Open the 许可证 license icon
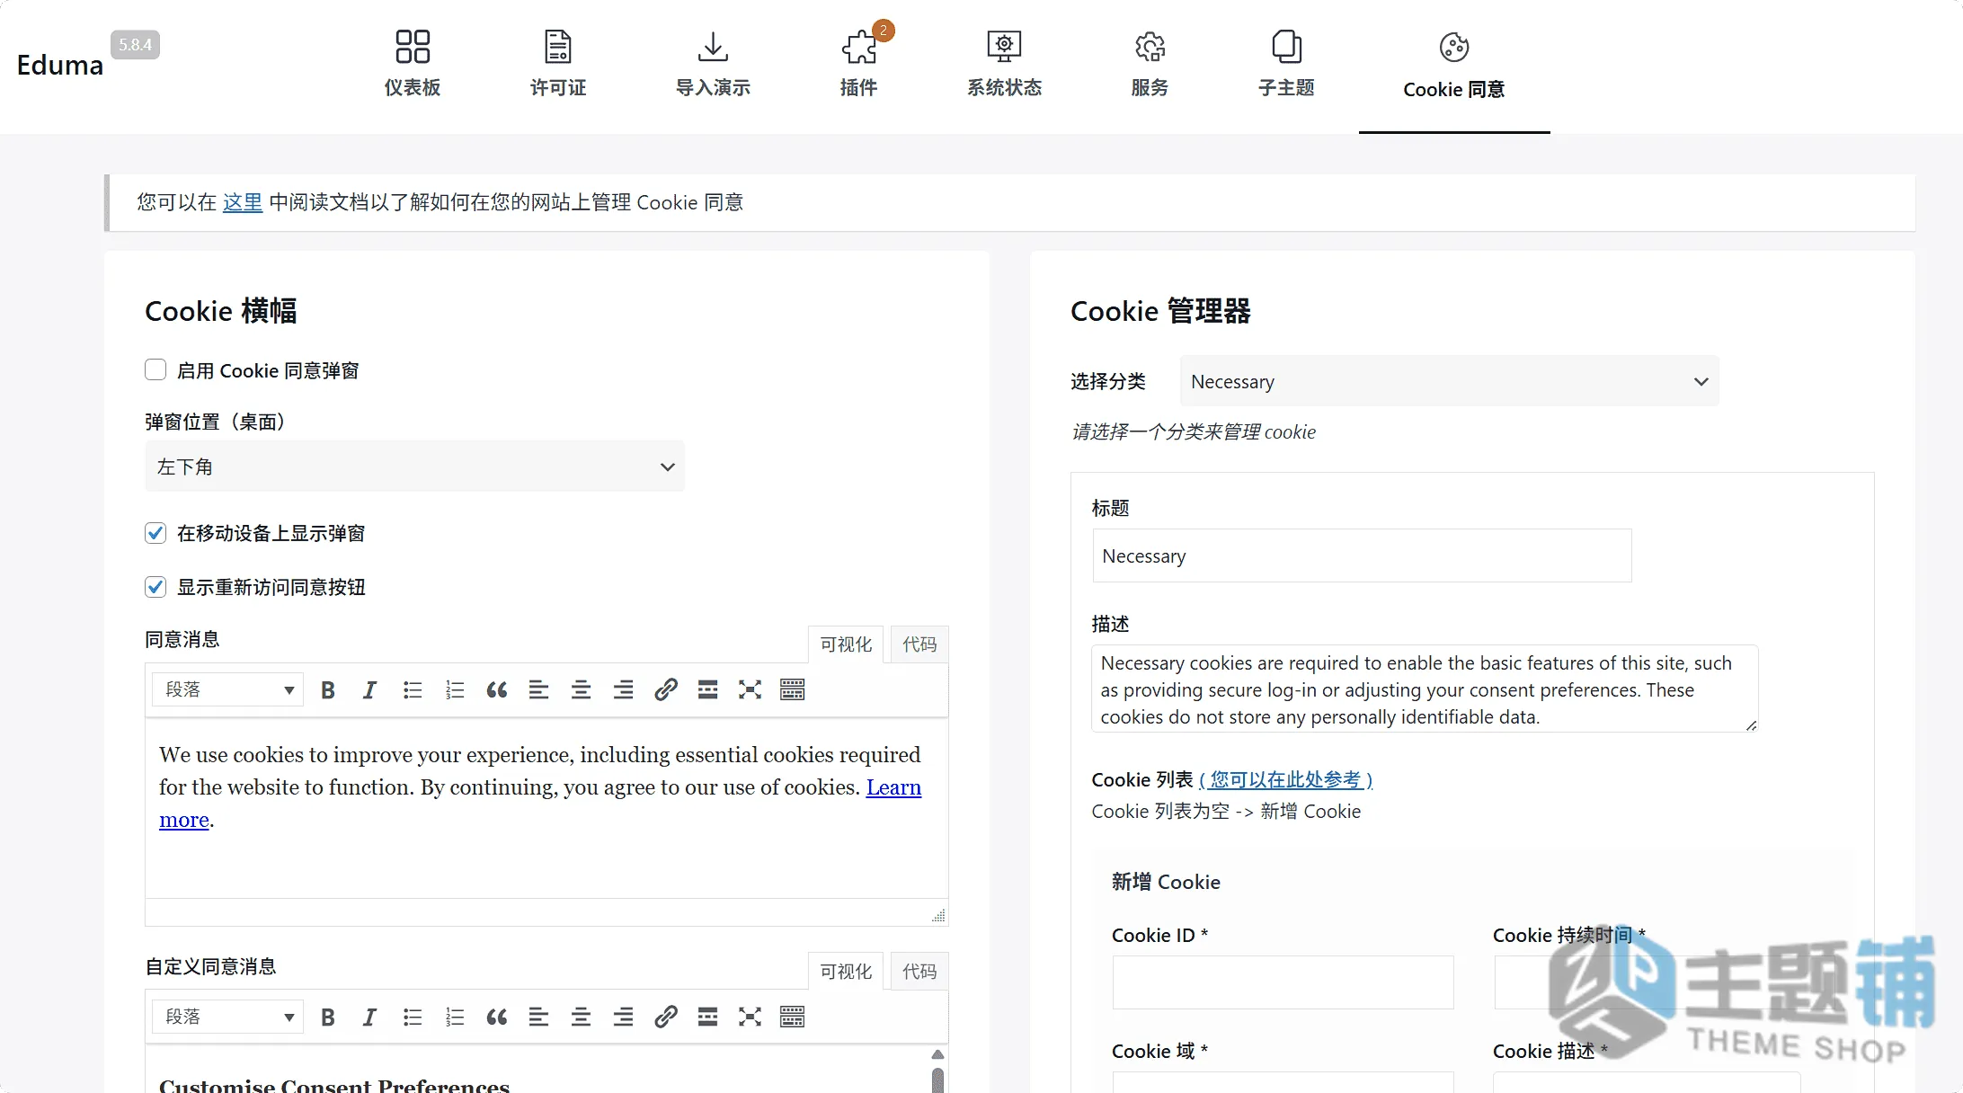This screenshot has width=1963, height=1093. (558, 47)
